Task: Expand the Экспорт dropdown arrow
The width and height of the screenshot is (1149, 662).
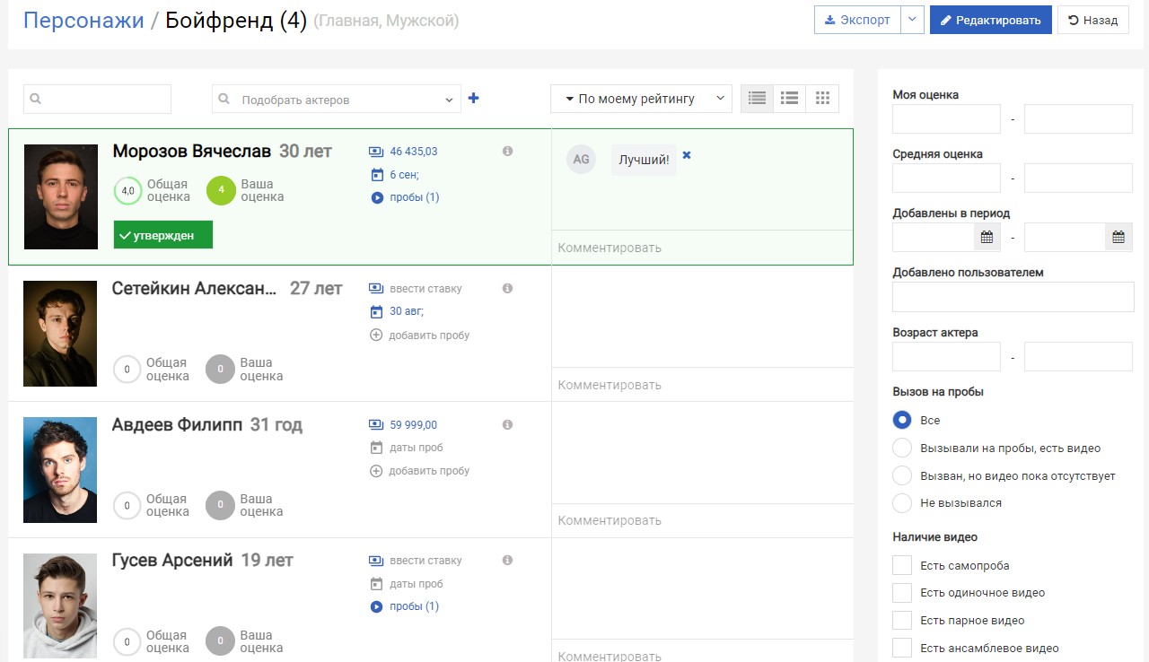Action: click(x=912, y=20)
